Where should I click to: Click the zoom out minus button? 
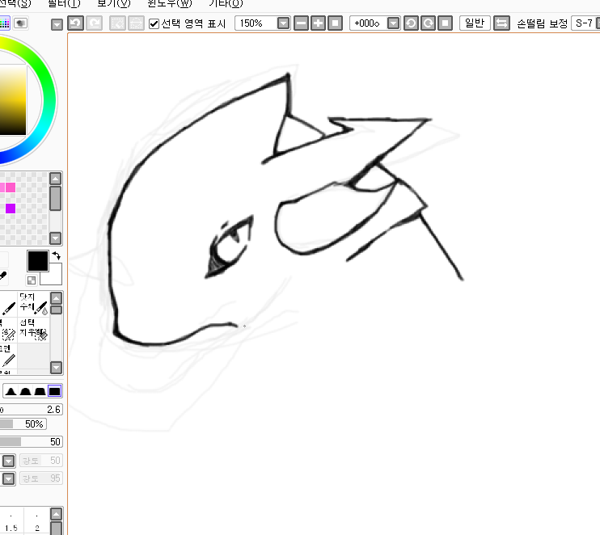[x=302, y=23]
